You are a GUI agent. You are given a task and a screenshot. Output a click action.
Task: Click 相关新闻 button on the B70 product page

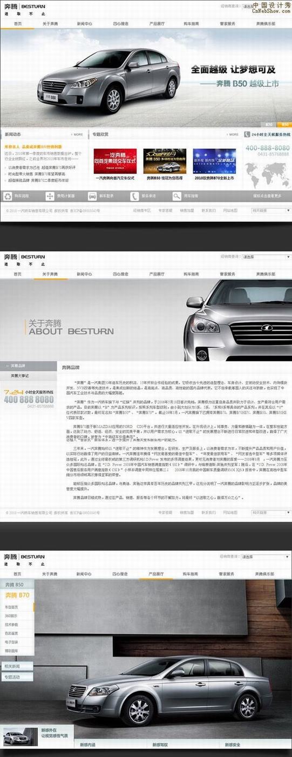coord(16,666)
